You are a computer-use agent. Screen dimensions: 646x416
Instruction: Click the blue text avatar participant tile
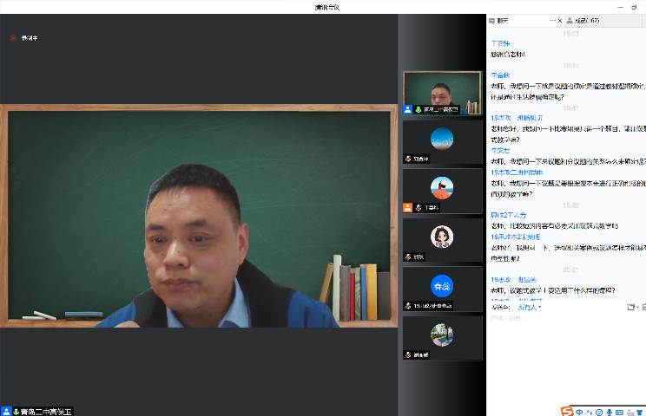click(442, 288)
